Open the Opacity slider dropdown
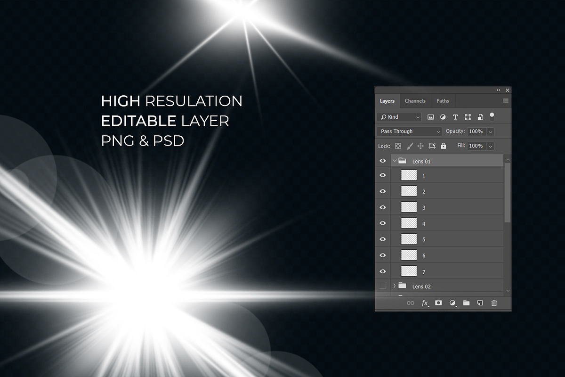This screenshot has height=377, width=565. (491, 131)
